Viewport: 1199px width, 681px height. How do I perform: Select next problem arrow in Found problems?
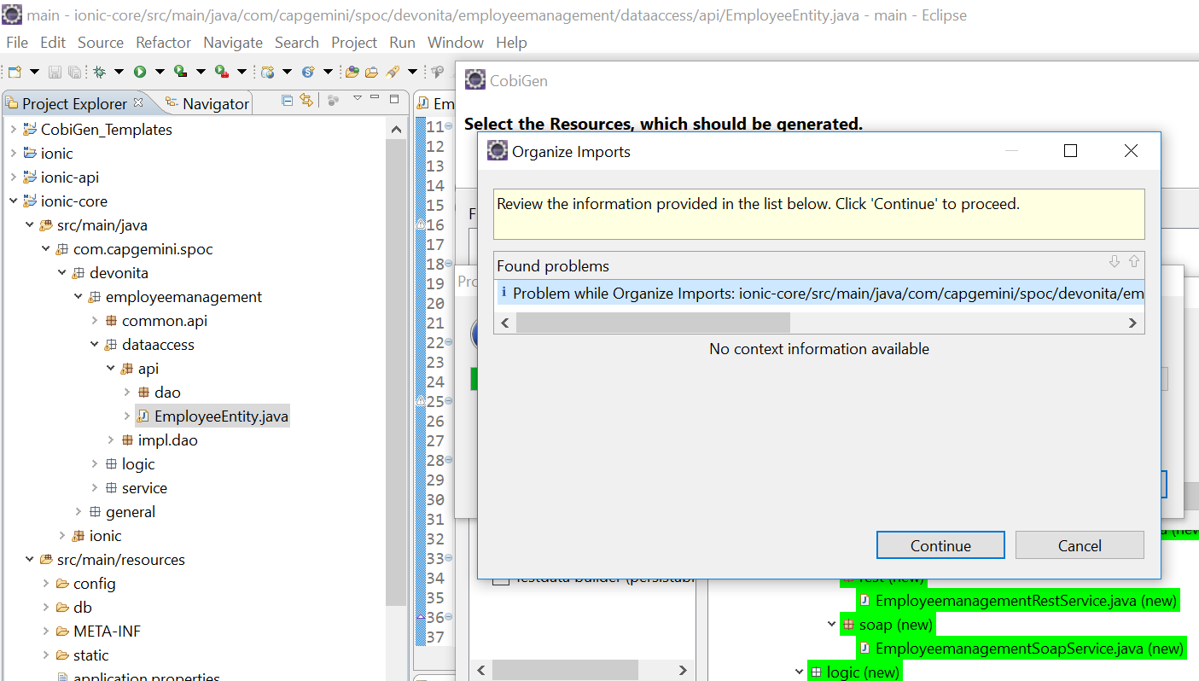pos(1114,262)
